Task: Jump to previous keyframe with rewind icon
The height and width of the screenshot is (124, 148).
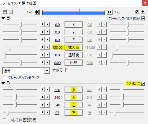Action: (37, 12)
